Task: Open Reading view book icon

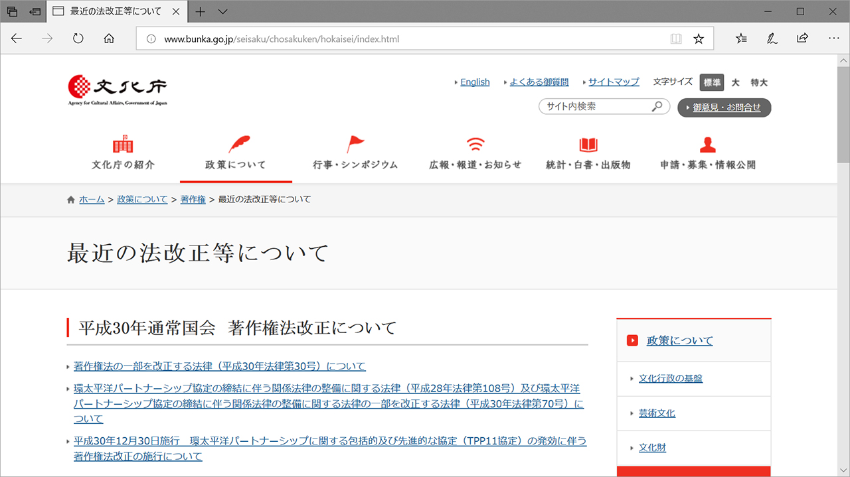Action: (676, 38)
